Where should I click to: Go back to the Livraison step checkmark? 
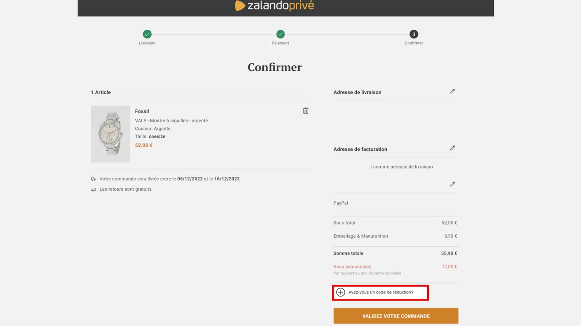[x=147, y=34]
